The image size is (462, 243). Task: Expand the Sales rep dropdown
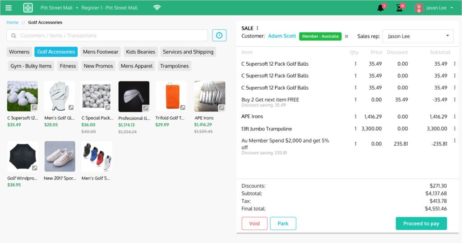(418, 36)
